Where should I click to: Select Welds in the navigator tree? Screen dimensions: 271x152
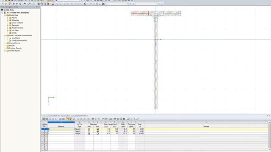[14, 33]
